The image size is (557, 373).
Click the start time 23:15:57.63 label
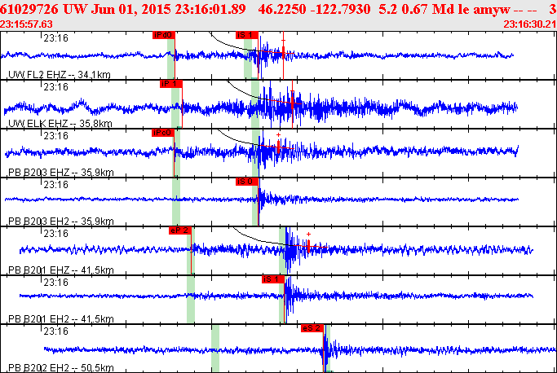coord(26,24)
